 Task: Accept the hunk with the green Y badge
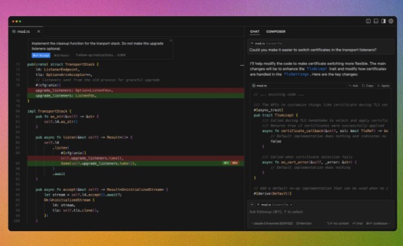(x=226, y=163)
